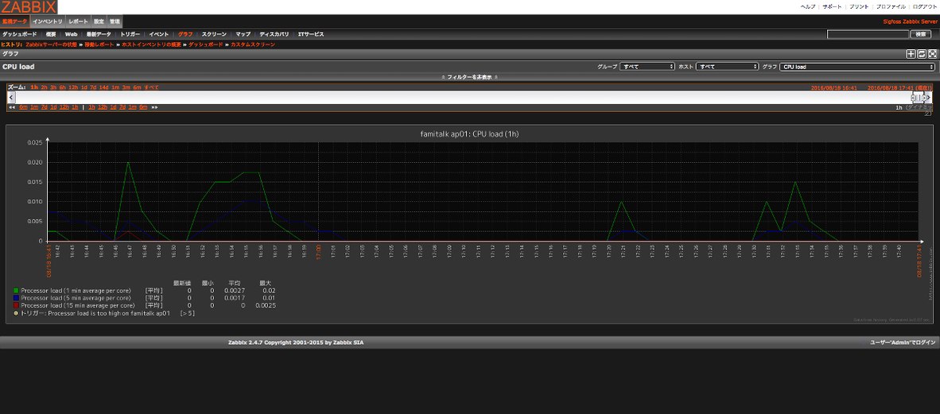The width and height of the screenshot is (940, 414).
Task: Open history link Zabbixサーバーの状態
Action: (52, 44)
